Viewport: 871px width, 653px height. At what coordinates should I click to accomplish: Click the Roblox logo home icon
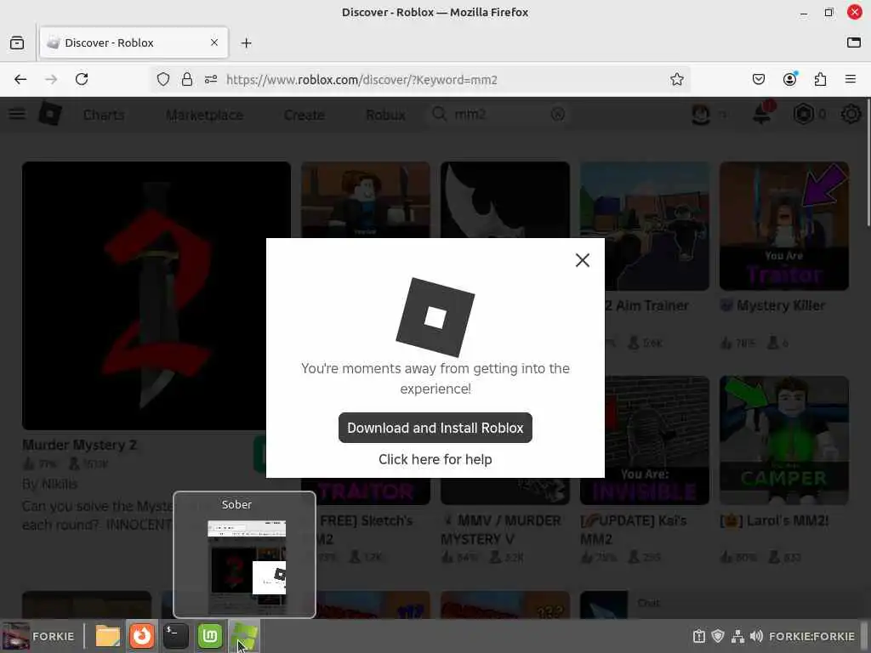[x=50, y=115]
